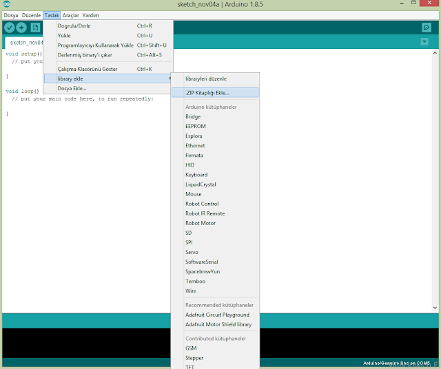Viewport: 441px width, 369px height.
Task: Open the Serial Monitor magnifier icon
Action: click(427, 28)
